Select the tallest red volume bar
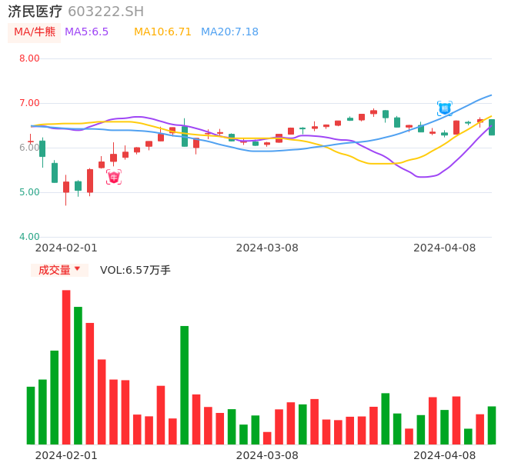Image resolution: width=528 pixels, height=466 pixels. click(x=66, y=367)
